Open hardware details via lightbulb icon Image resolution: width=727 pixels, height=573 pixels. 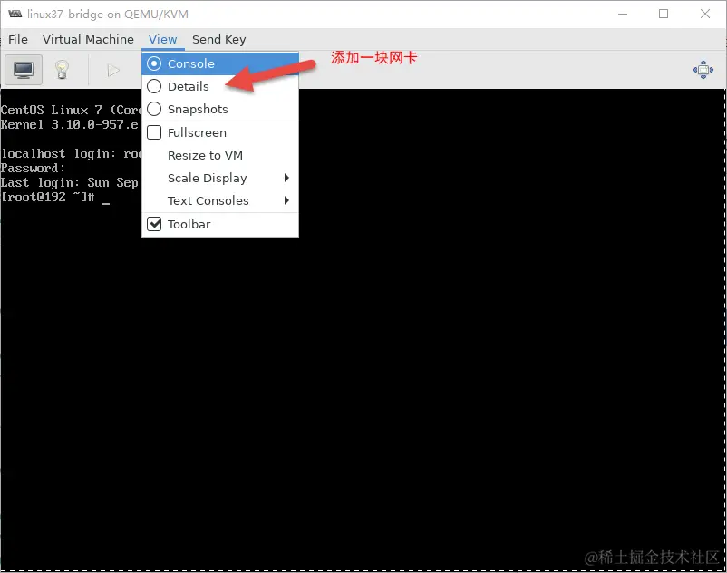pyautogui.click(x=62, y=70)
